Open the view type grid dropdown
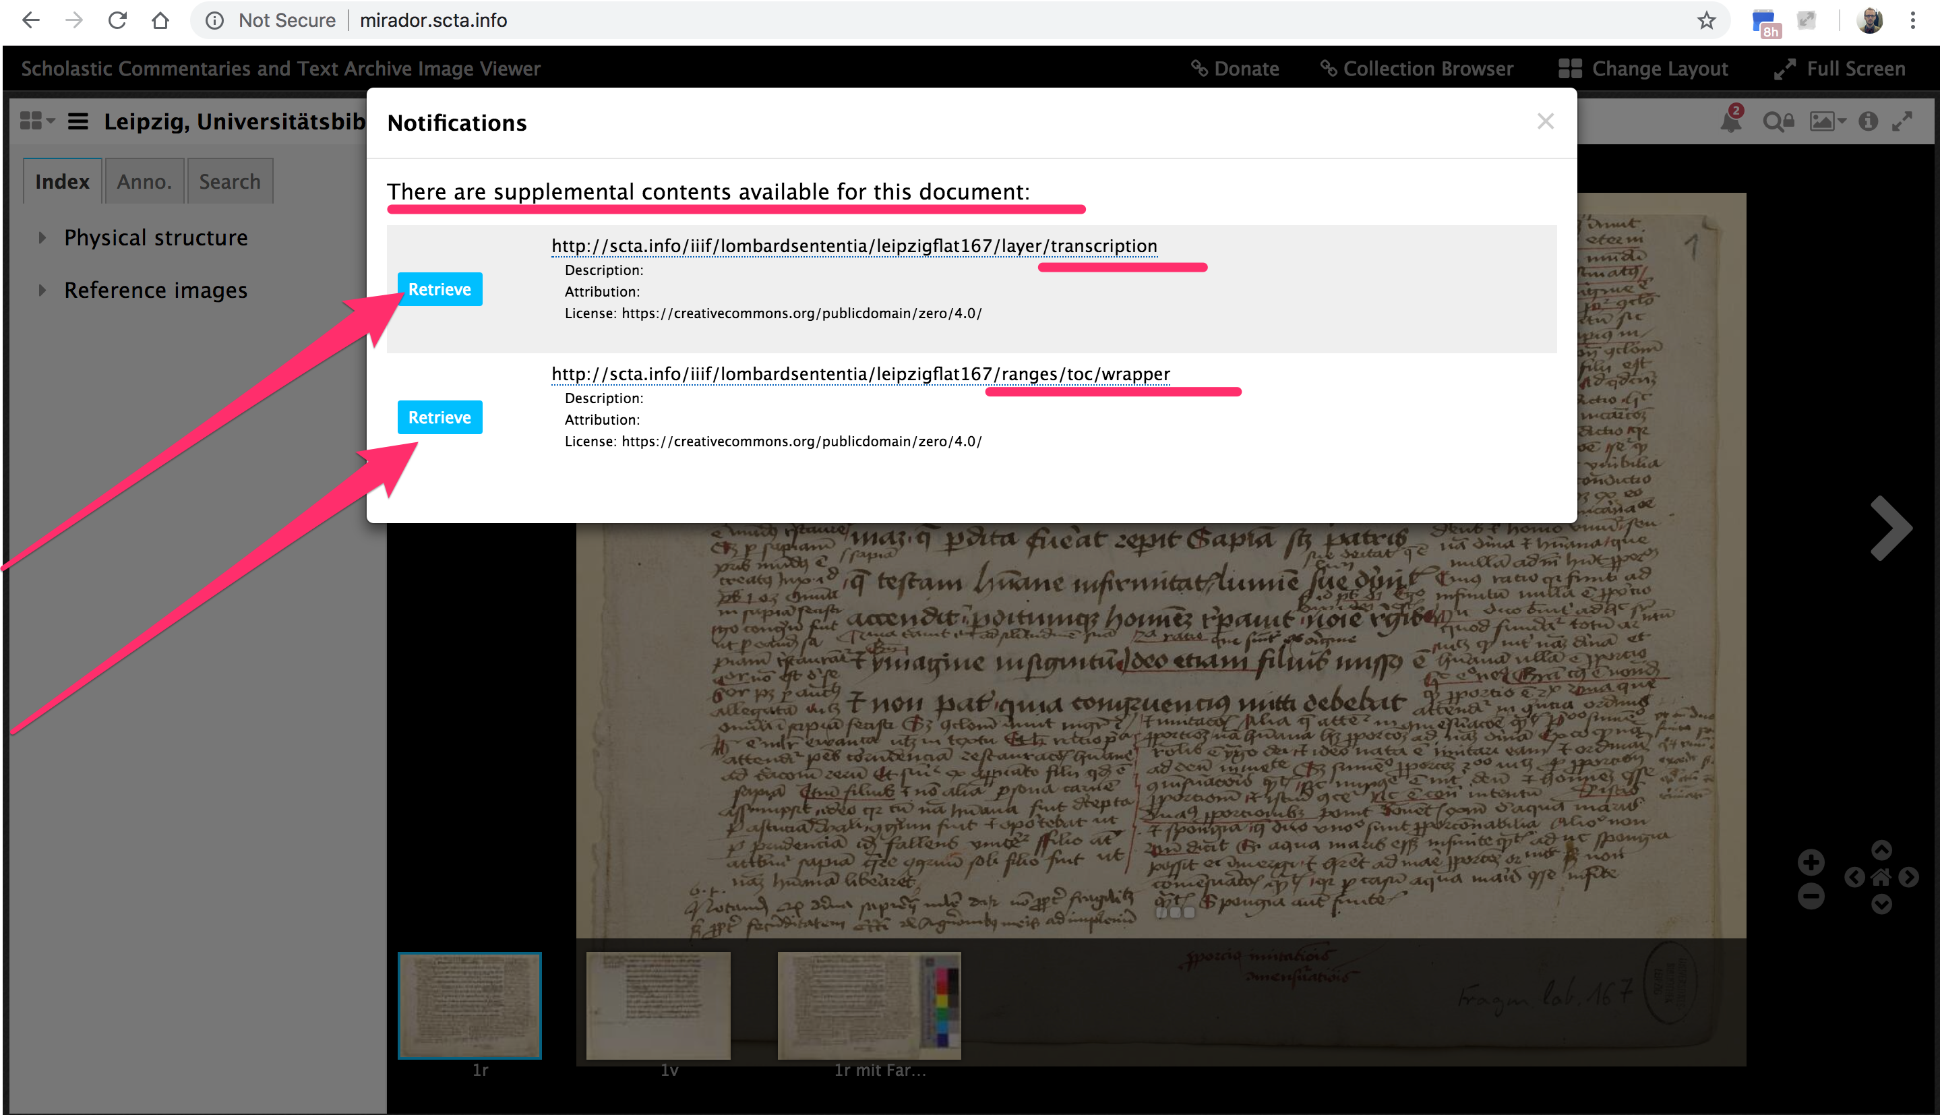The height and width of the screenshot is (1115, 1940). point(37,121)
